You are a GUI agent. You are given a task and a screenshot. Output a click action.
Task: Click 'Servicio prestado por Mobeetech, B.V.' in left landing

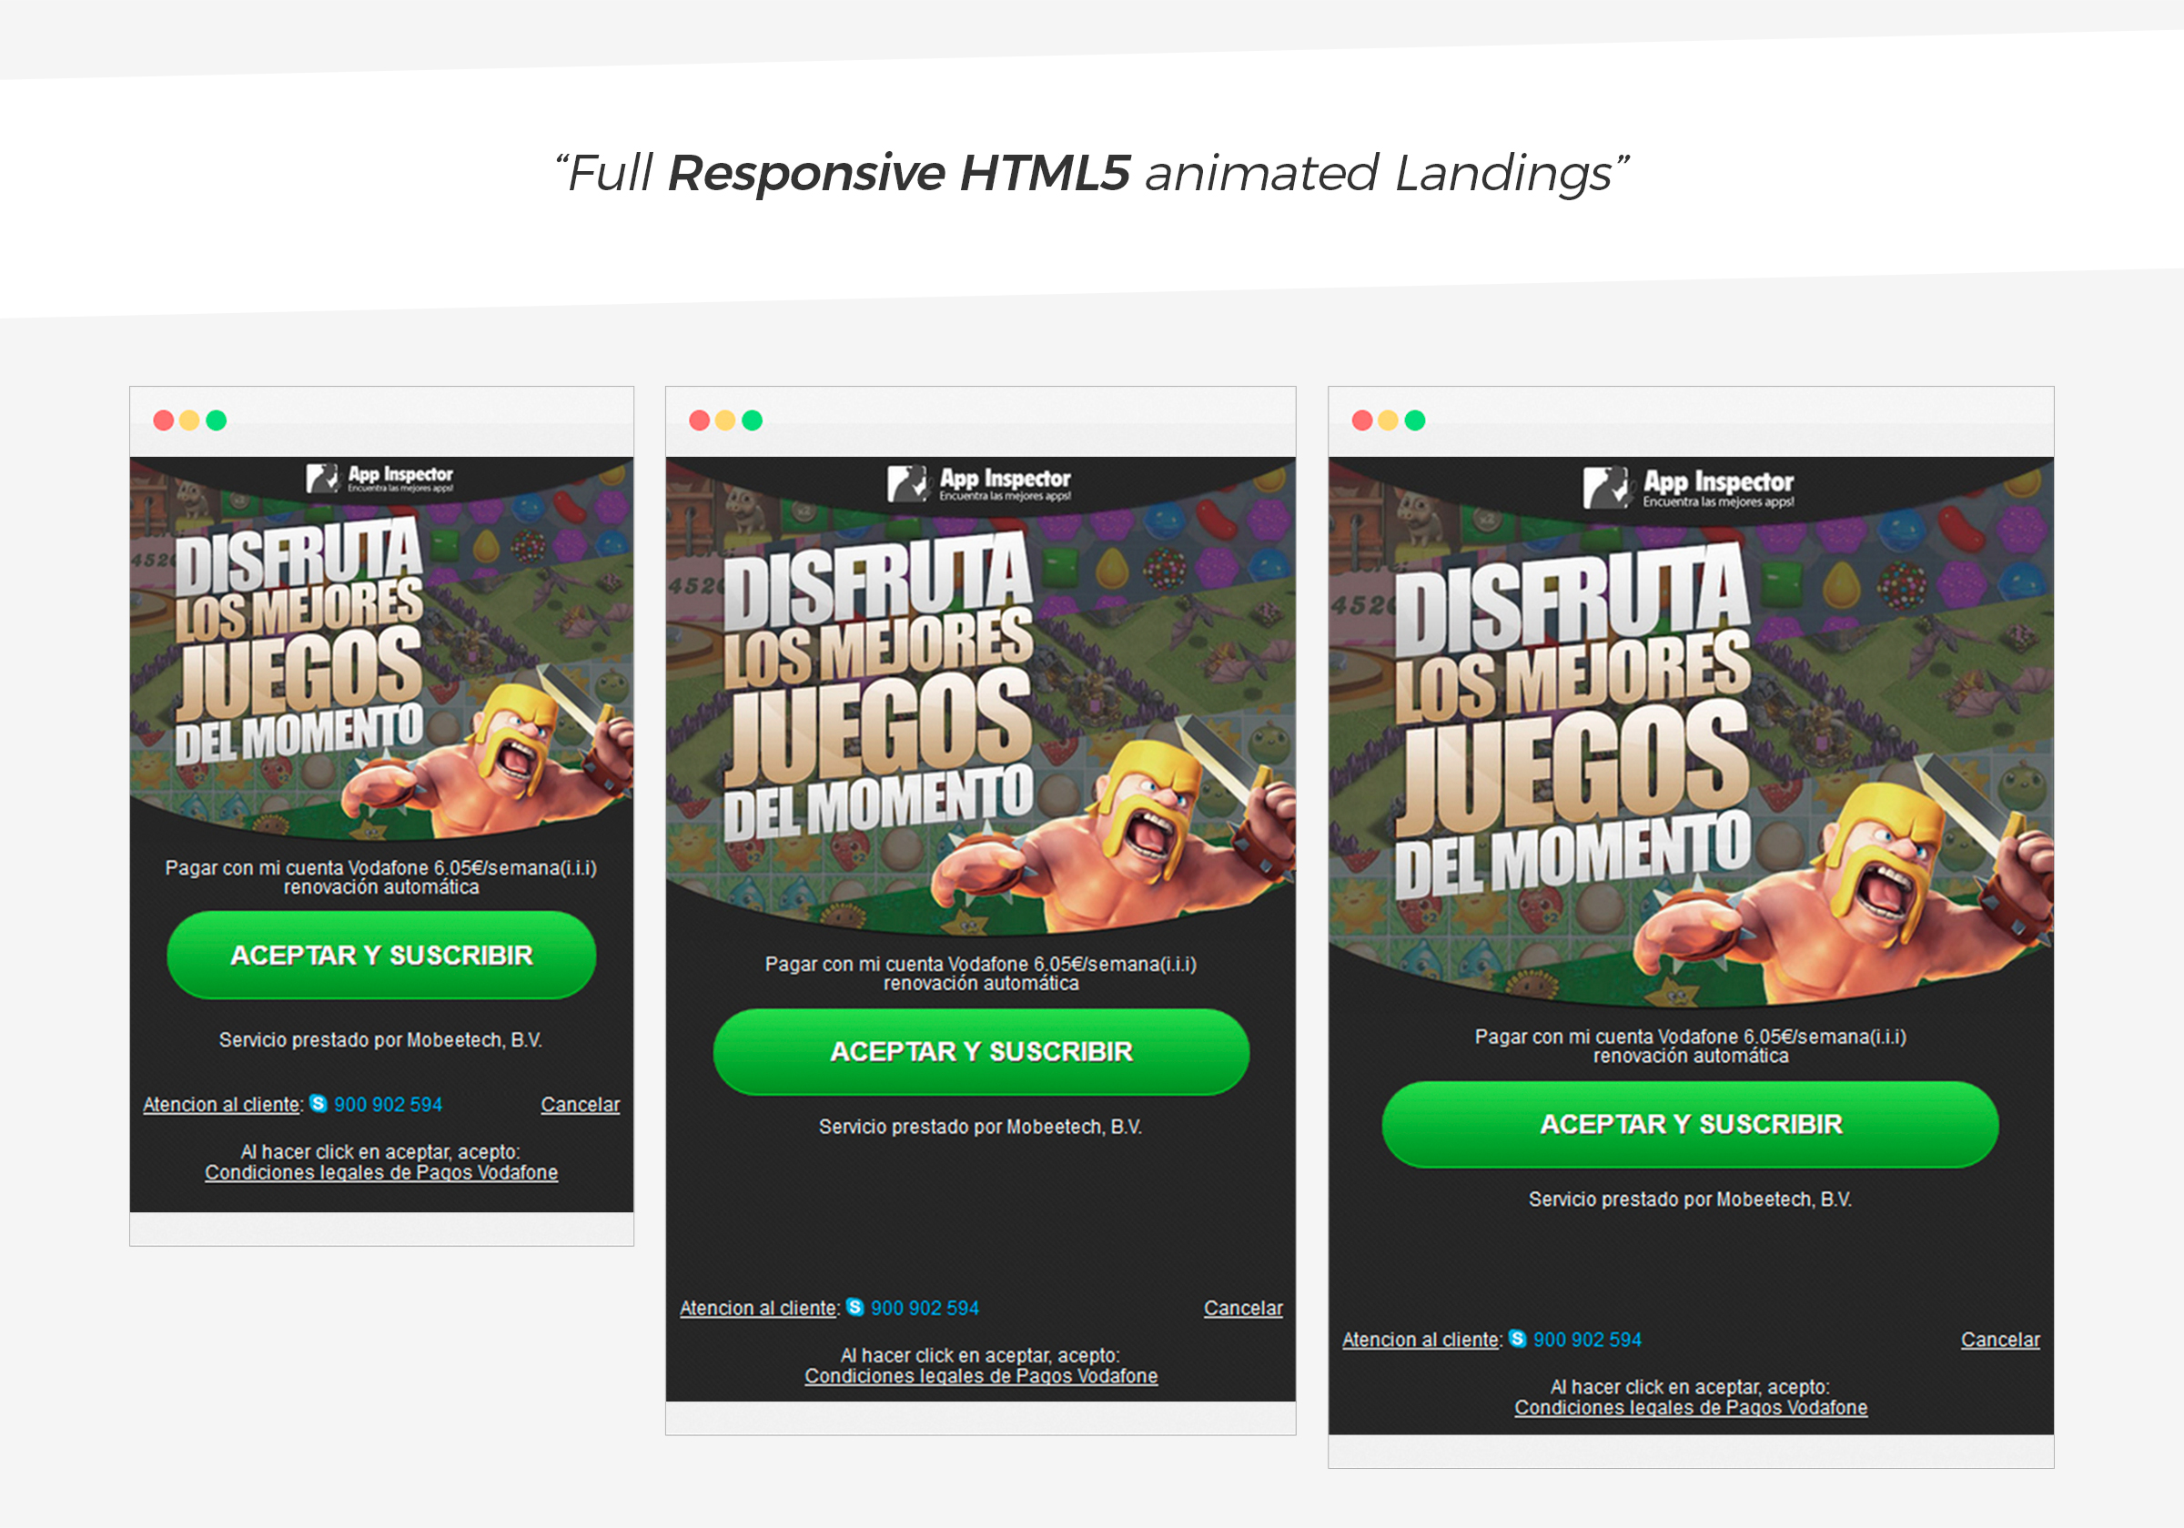[381, 1040]
